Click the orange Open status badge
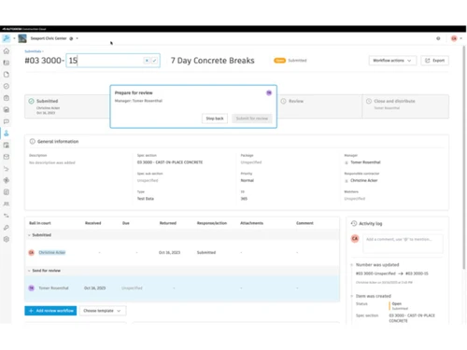 279,61
